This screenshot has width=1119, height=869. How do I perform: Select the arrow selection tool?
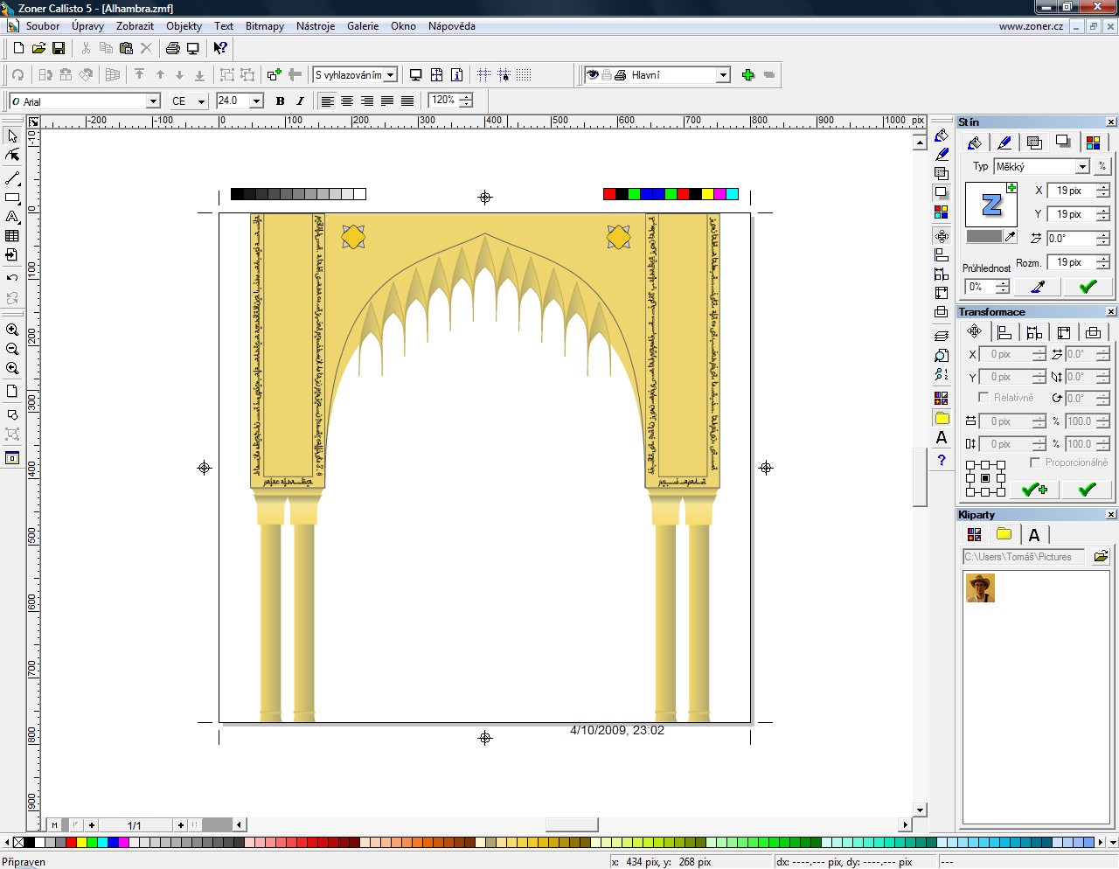coord(12,136)
